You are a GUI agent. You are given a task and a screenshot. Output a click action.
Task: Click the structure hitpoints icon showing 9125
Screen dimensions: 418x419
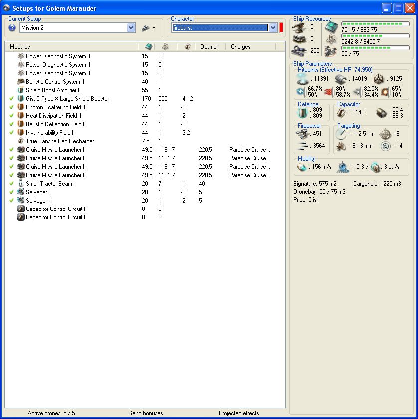(x=379, y=79)
